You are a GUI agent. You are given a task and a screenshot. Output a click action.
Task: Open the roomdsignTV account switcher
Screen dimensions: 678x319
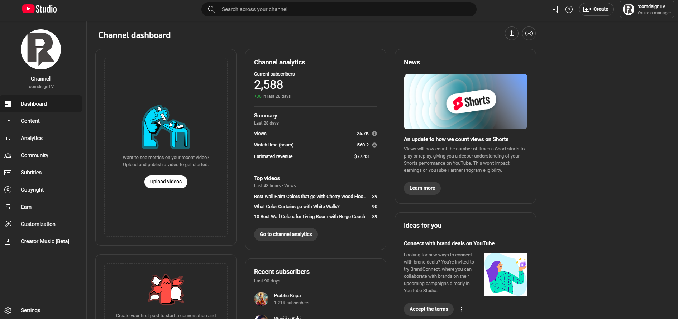point(647,9)
